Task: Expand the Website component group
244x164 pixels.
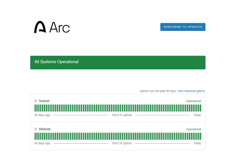Action: pos(36,129)
